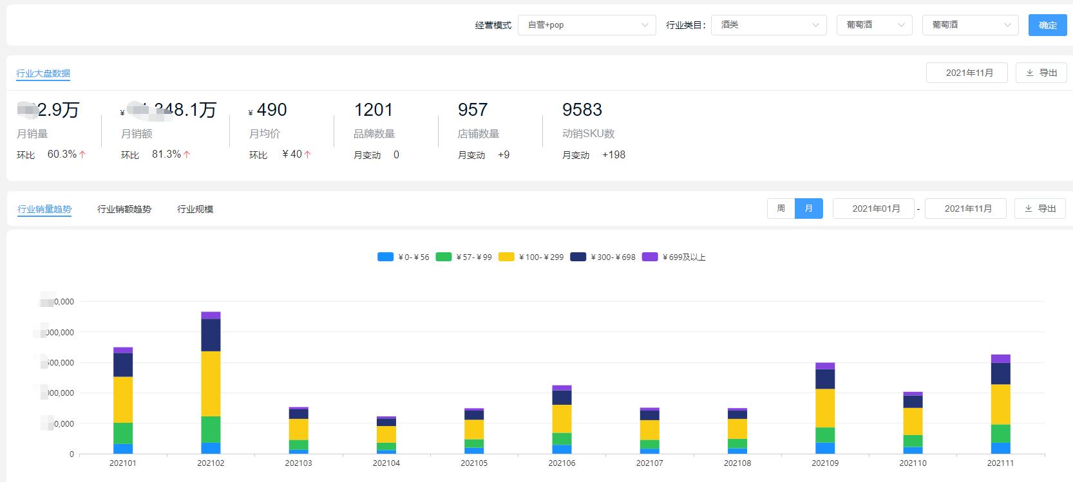Click the 2021年01月 start date field
The height and width of the screenshot is (482, 1073).
point(873,209)
